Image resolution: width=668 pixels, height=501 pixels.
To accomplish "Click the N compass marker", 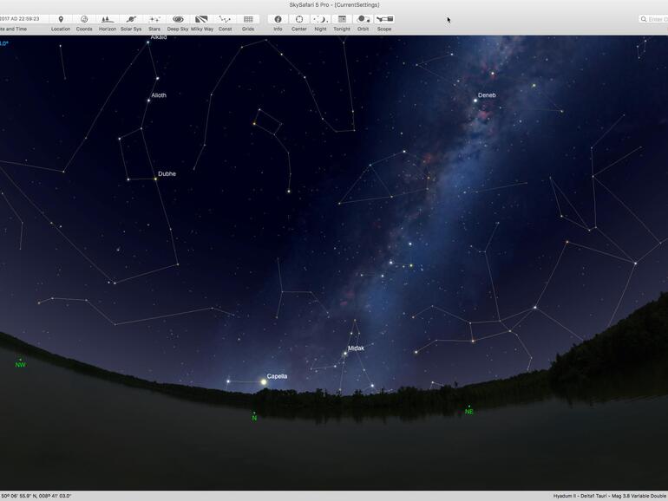I will coord(254,418).
